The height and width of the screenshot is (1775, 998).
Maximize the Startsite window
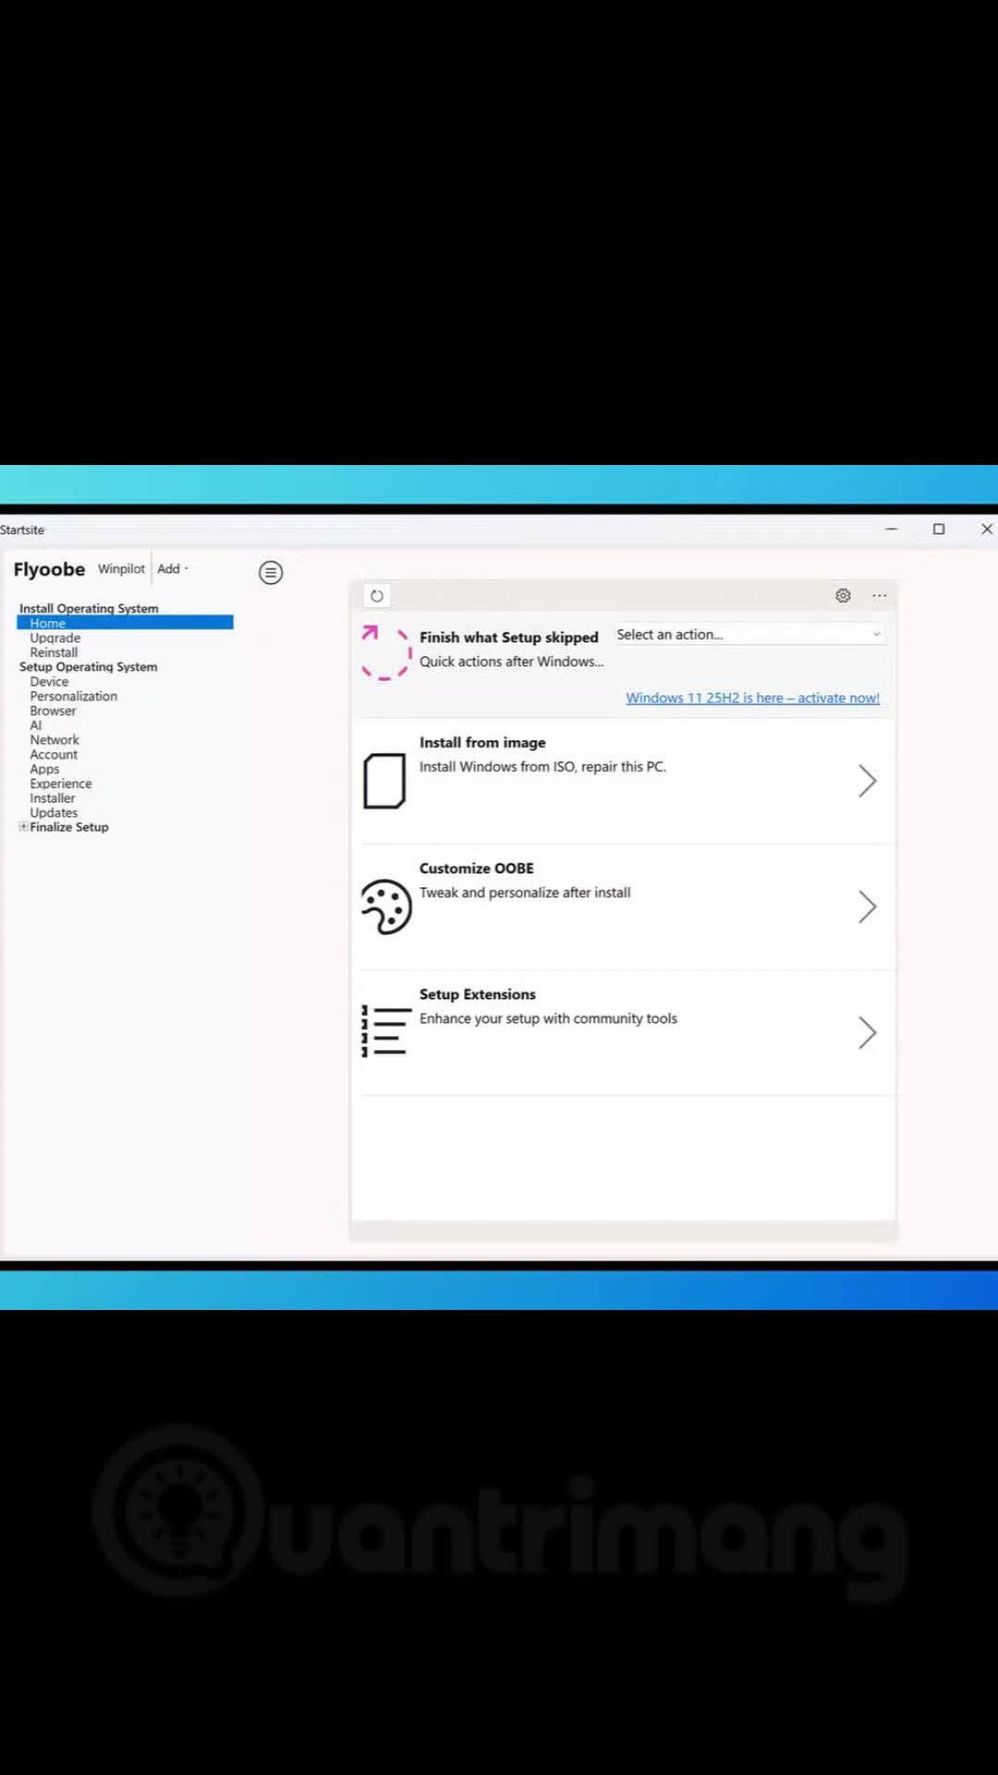click(939, 529)
